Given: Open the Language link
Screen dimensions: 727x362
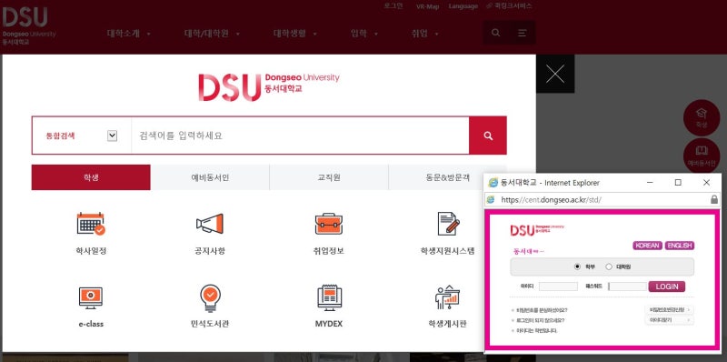Looking at the screenshot, I should click(463, 6).
